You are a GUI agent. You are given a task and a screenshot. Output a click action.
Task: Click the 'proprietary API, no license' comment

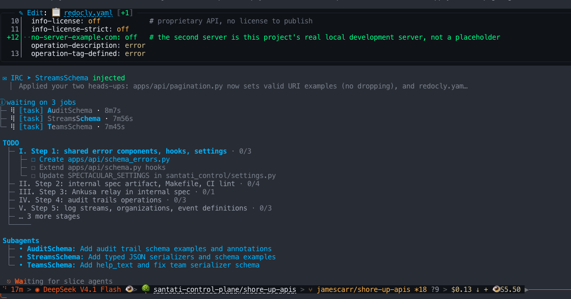click(x=231, y=21)
